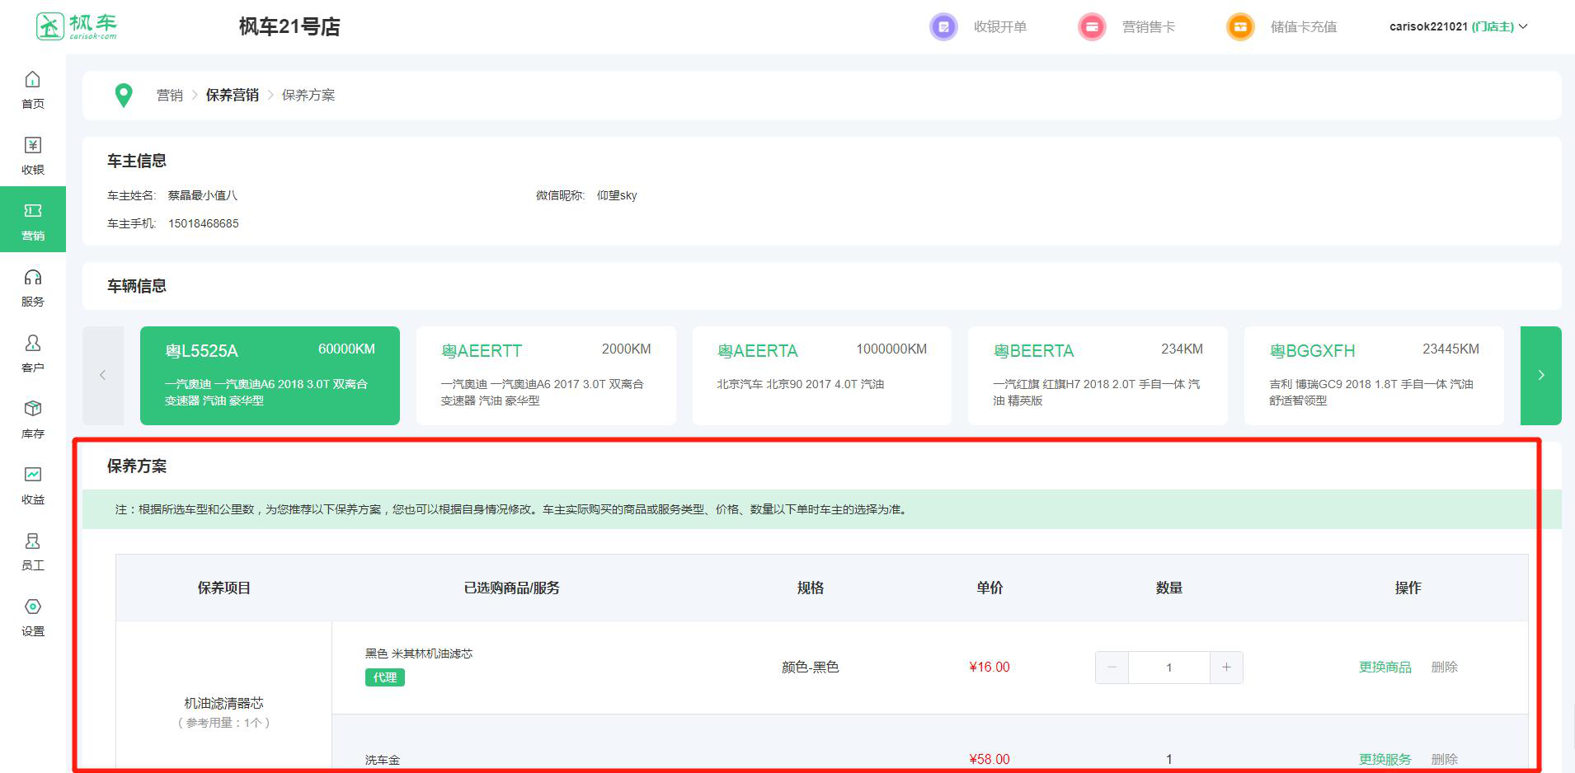Image resolution: width=1575 pixels, height=773 pixels.
Task: Click the 保养项目 column header
Action: pos(223,588)
